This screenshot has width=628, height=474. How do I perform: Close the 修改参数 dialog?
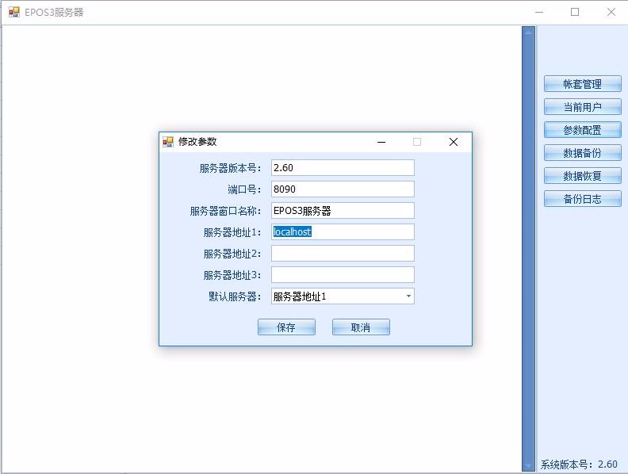(454, 142)
